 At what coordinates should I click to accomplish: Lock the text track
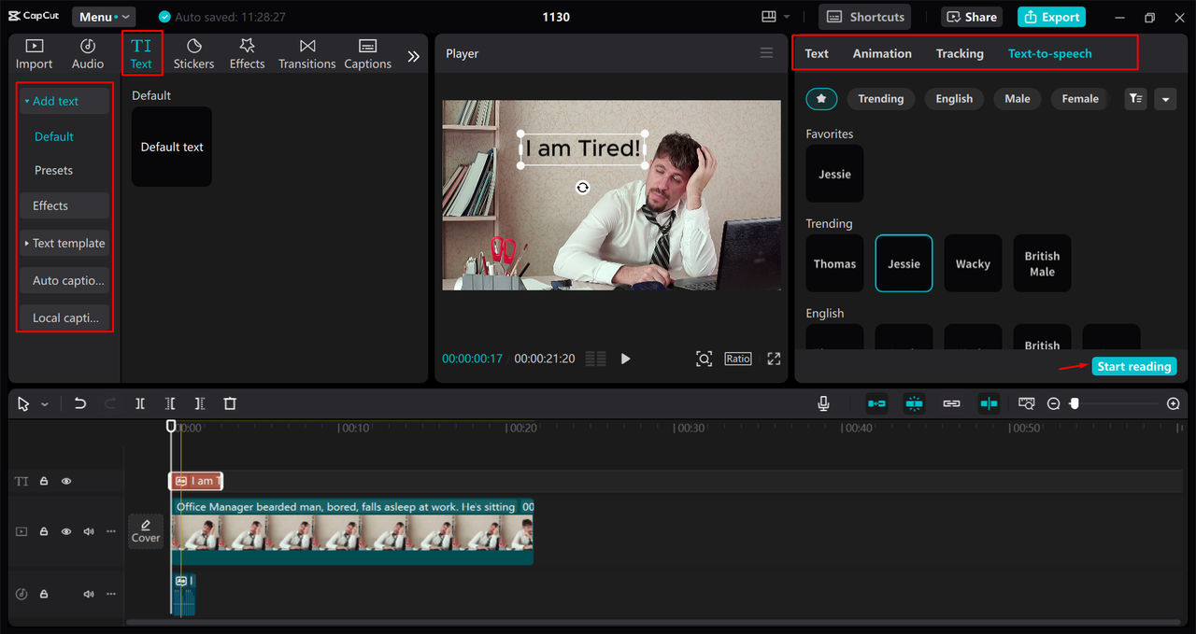click(x=43, y=481)
